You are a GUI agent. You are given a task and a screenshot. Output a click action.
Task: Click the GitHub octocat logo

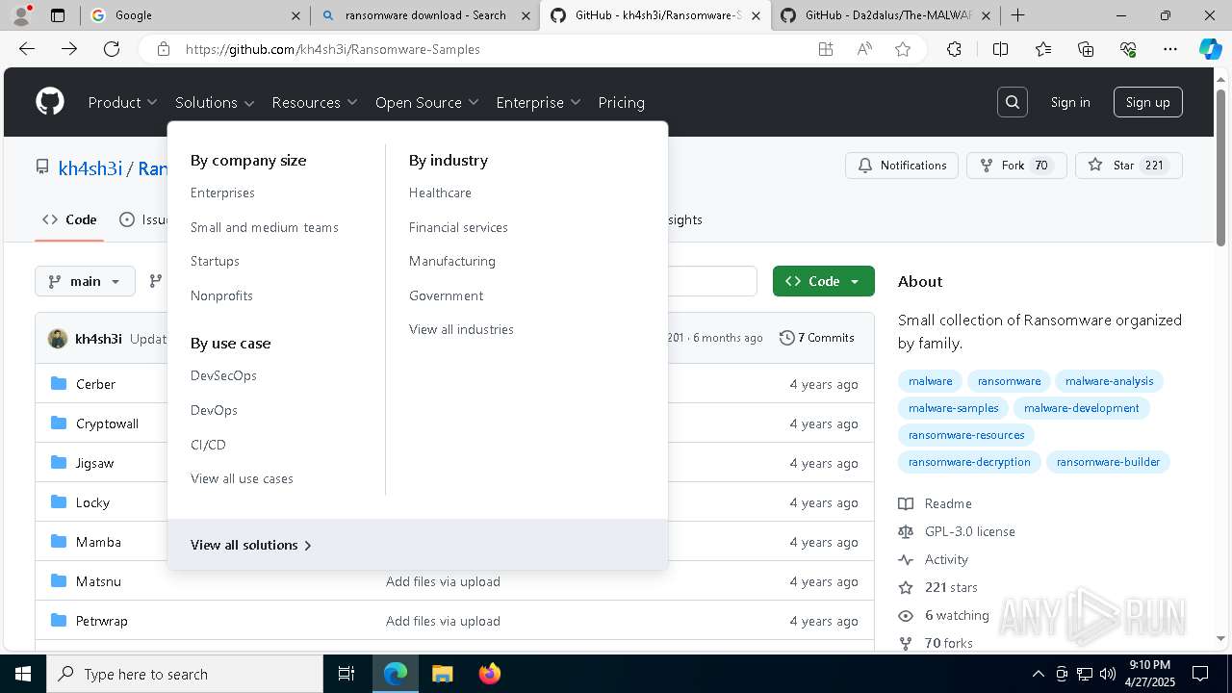(x=50, y=102)
